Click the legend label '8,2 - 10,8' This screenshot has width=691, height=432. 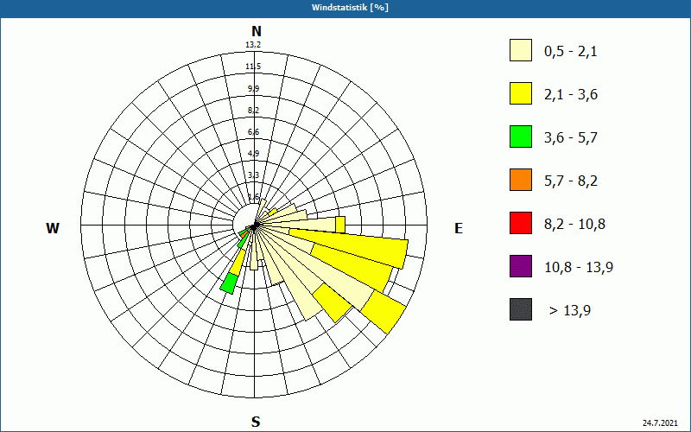pos(574,225)
